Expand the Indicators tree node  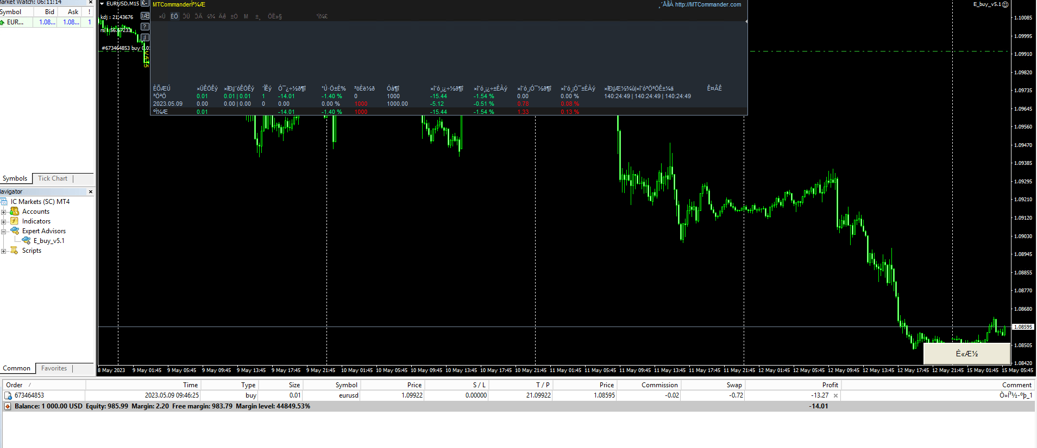4,221
